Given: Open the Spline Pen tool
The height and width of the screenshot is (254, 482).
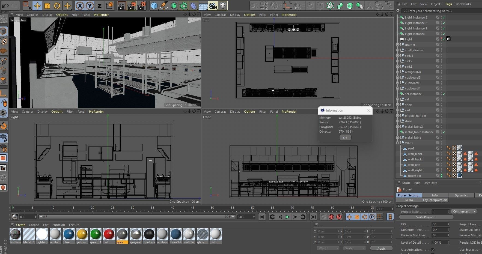Looking at the screenshot, I should click(164, 5).
